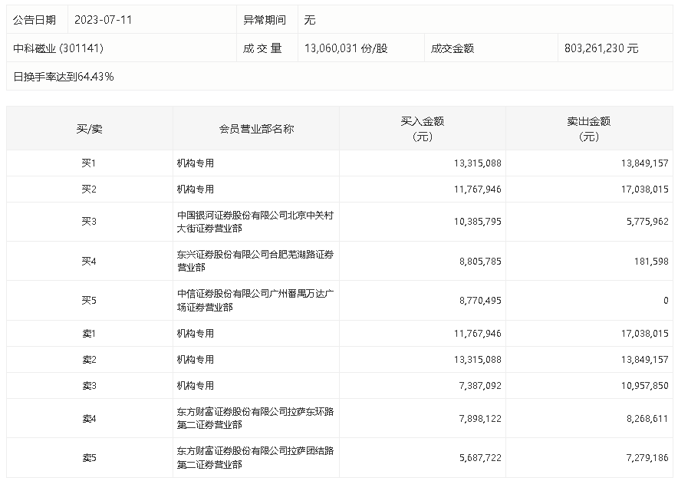
Task: Click 机构专用 in the 卖3 row
Action: (x=196, y=385)
